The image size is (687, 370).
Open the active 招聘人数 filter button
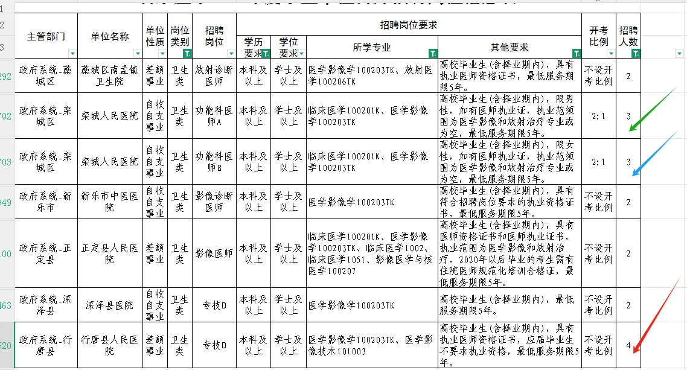[x=636, y=54]
